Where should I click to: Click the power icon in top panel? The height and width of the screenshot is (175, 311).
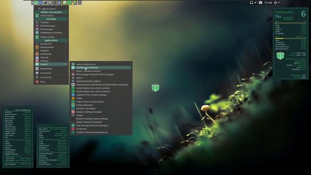coord(276,2)
